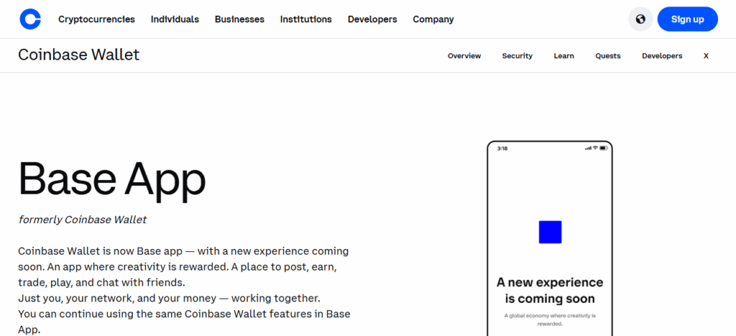
Task: Open Developers in the Wallet sub-navigation
Action: click(x=662, y=56)
